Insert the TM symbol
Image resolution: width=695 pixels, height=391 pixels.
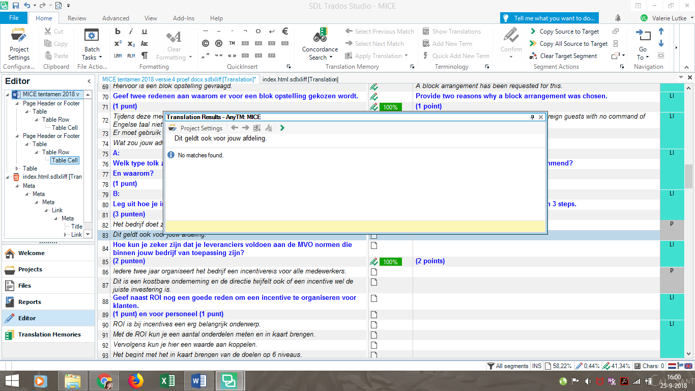(232, 43)
